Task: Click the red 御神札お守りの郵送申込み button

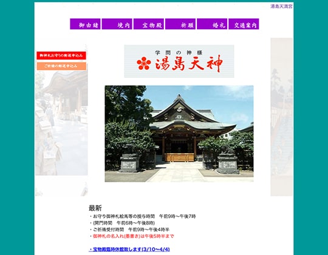Action: tap(61, 56)
